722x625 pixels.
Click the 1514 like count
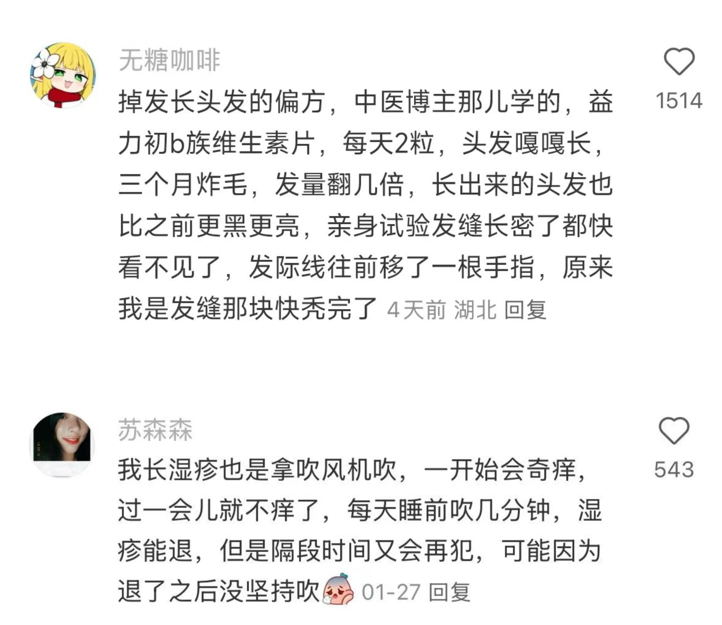[x=679, y=101]
